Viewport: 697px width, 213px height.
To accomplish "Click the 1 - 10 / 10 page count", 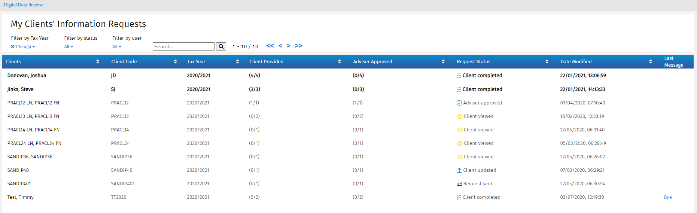I will click(x=246, y=47).
